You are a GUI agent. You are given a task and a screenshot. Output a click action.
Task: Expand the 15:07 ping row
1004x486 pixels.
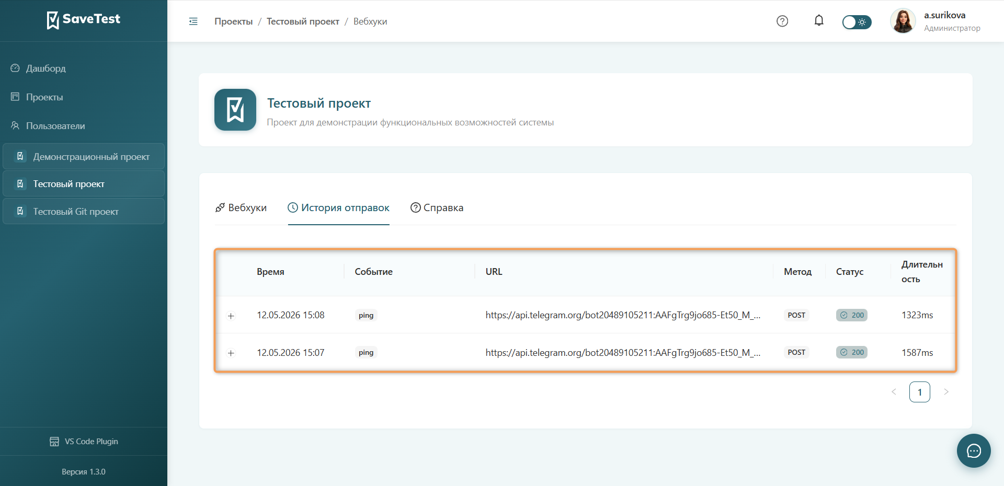click(231, 353)
